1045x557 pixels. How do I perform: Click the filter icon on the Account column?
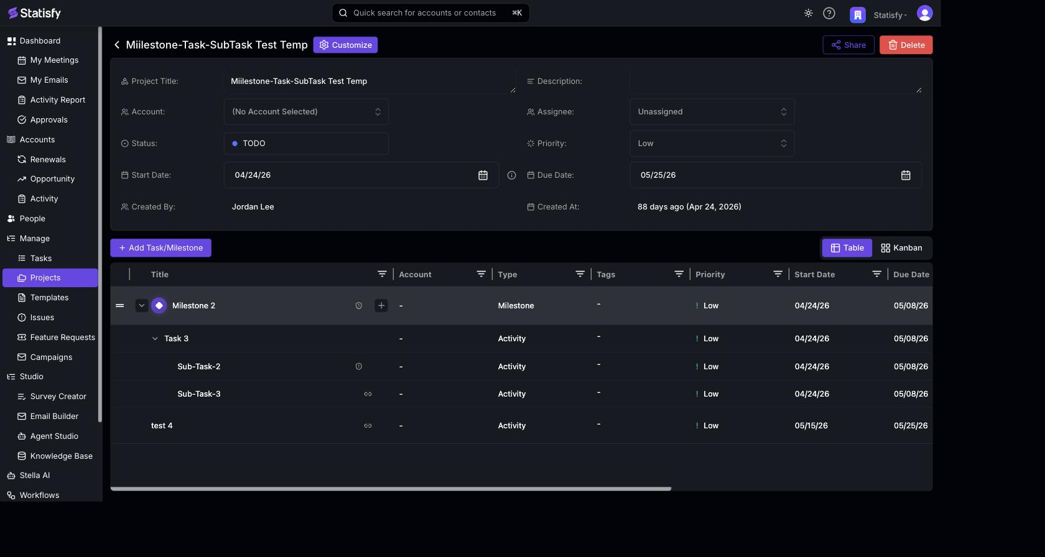point(481,274)
